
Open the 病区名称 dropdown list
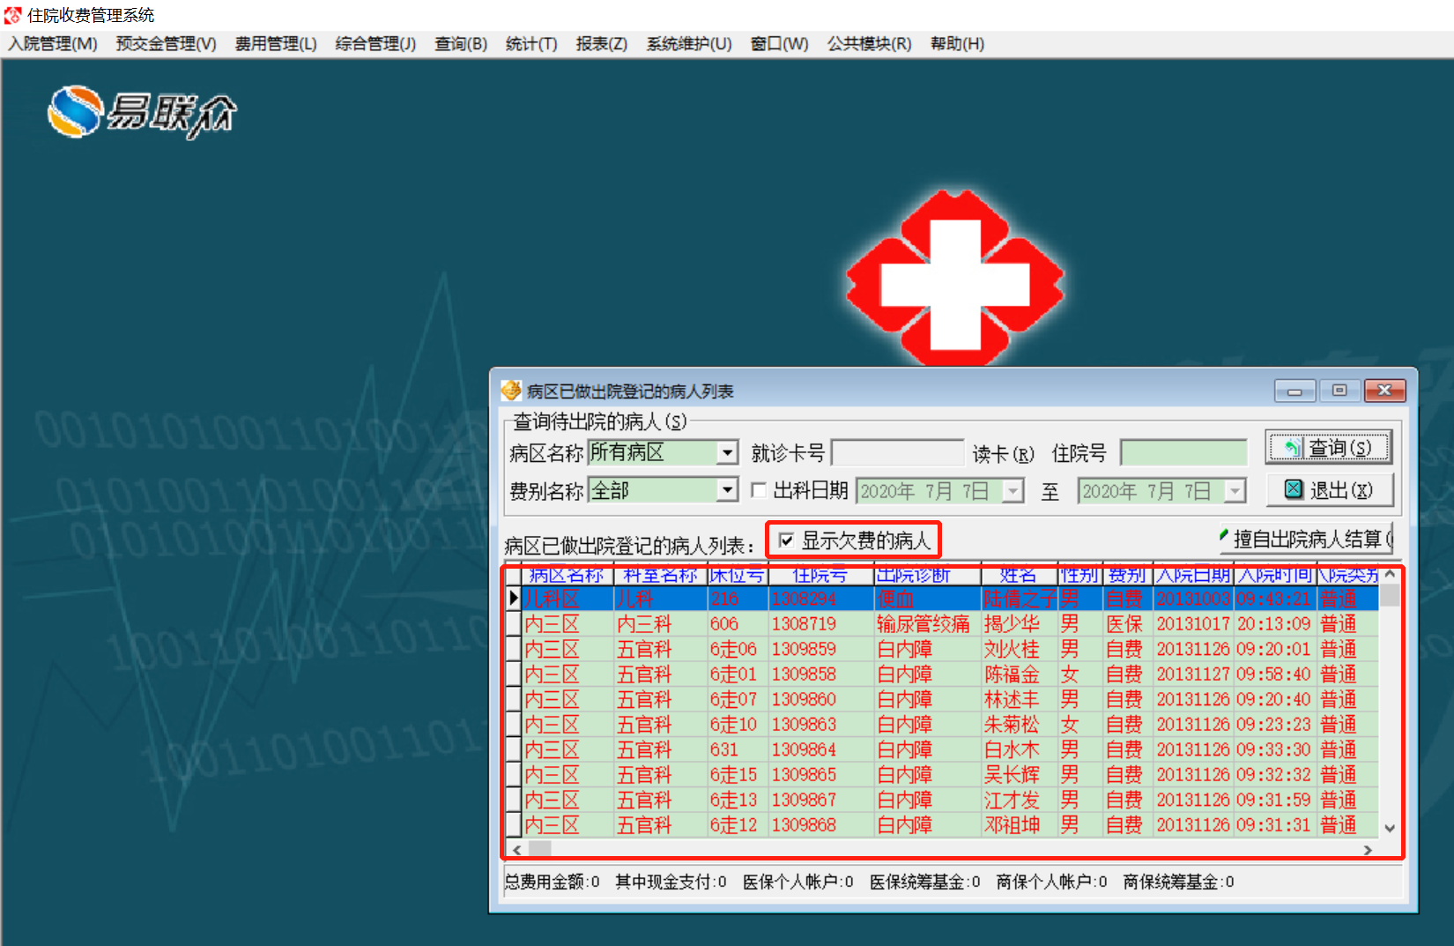click(x=727, y=453)
